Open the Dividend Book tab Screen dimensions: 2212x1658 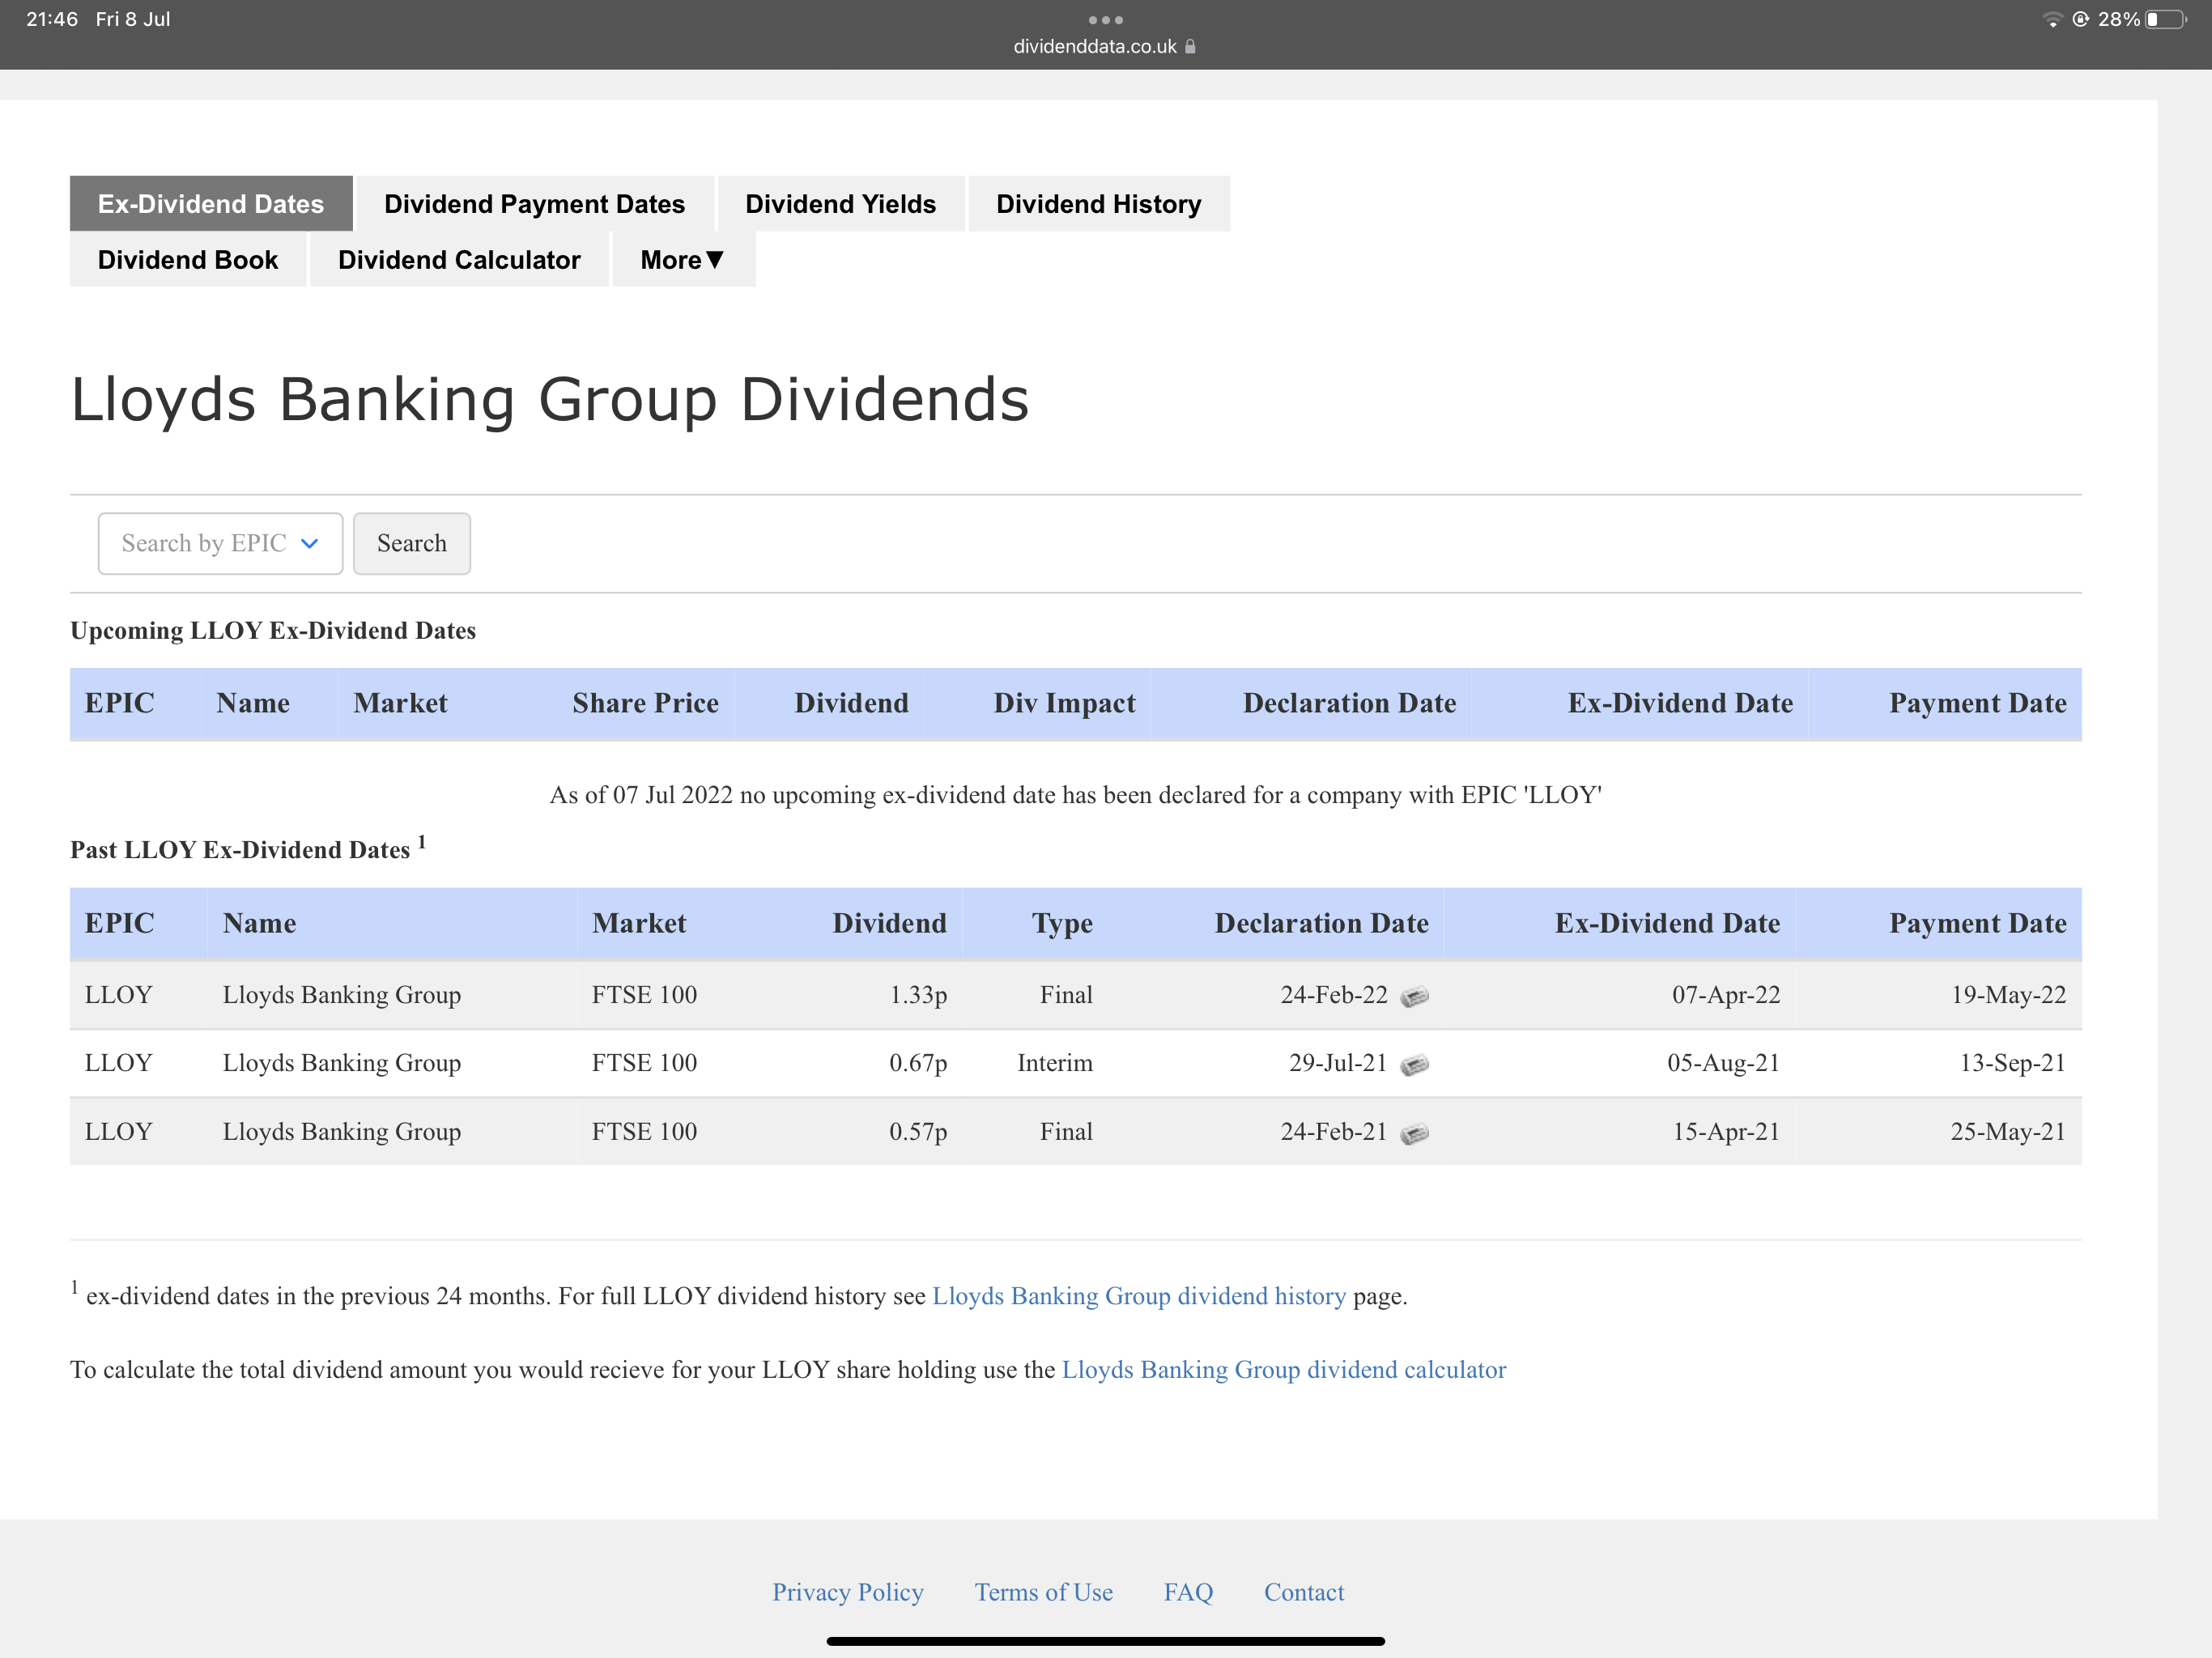pos(187,260)
